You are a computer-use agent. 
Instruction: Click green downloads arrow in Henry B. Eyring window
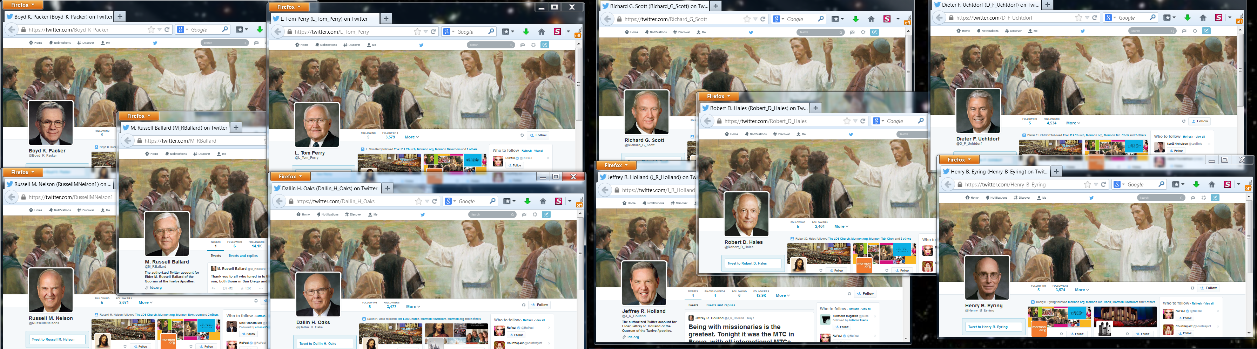(x=1196, y=185)
